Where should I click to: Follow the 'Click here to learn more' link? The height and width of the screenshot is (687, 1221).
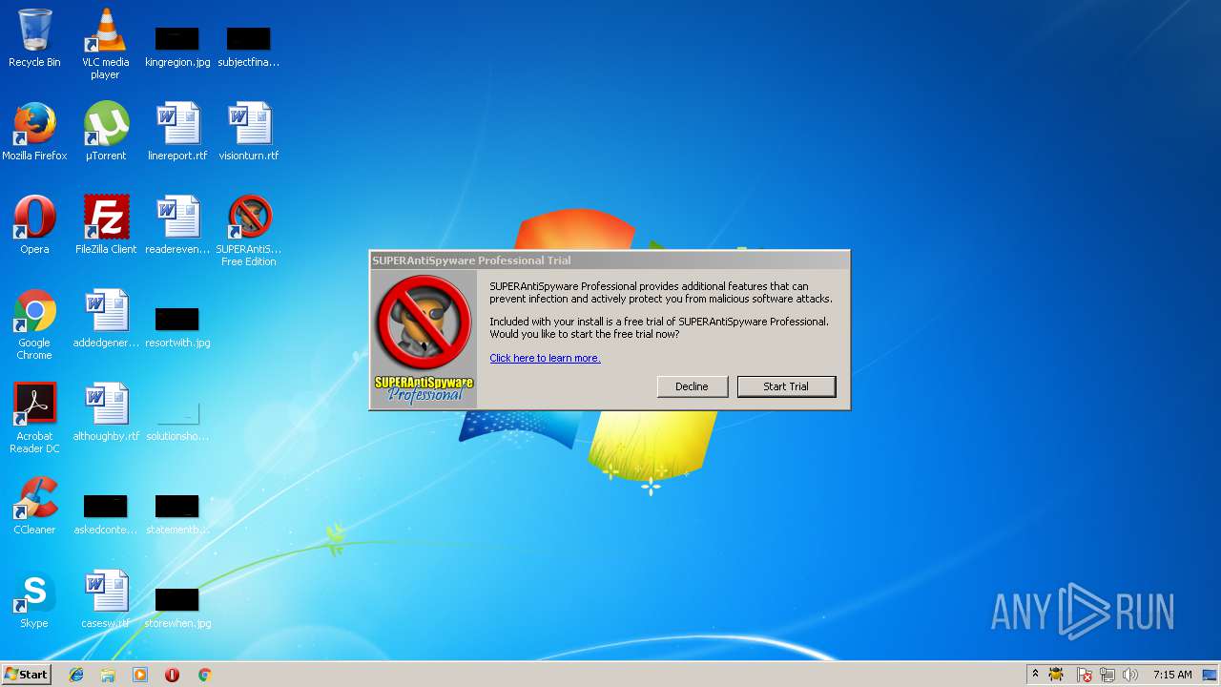click(x=545, y=358)
